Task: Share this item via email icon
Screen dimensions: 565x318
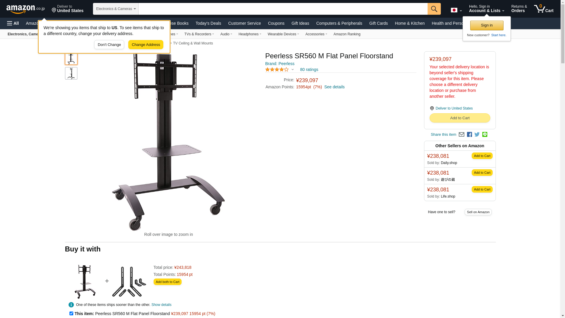Action: (x=461, y=135)
